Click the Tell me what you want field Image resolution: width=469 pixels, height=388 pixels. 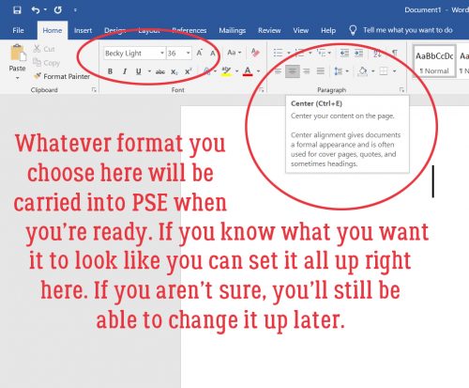[x=408, y=30]
